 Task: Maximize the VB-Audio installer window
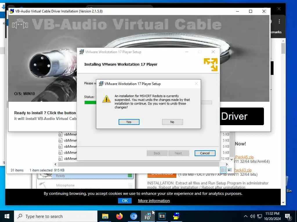pyautogui.click(x=250, y=11)
